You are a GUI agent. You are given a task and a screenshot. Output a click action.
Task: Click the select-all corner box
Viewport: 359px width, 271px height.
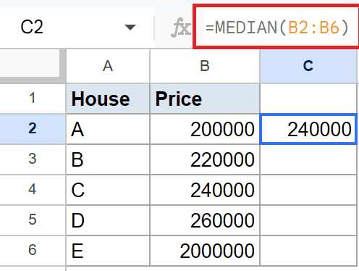(30, 63)
